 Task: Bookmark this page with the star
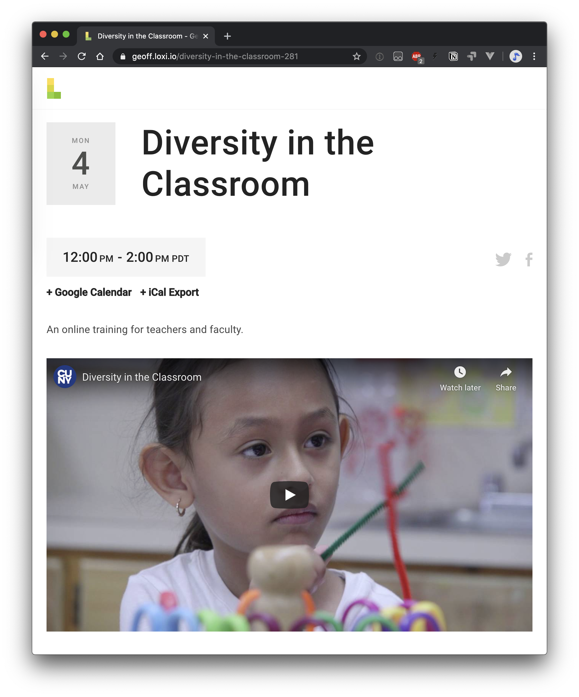[357, 57]
